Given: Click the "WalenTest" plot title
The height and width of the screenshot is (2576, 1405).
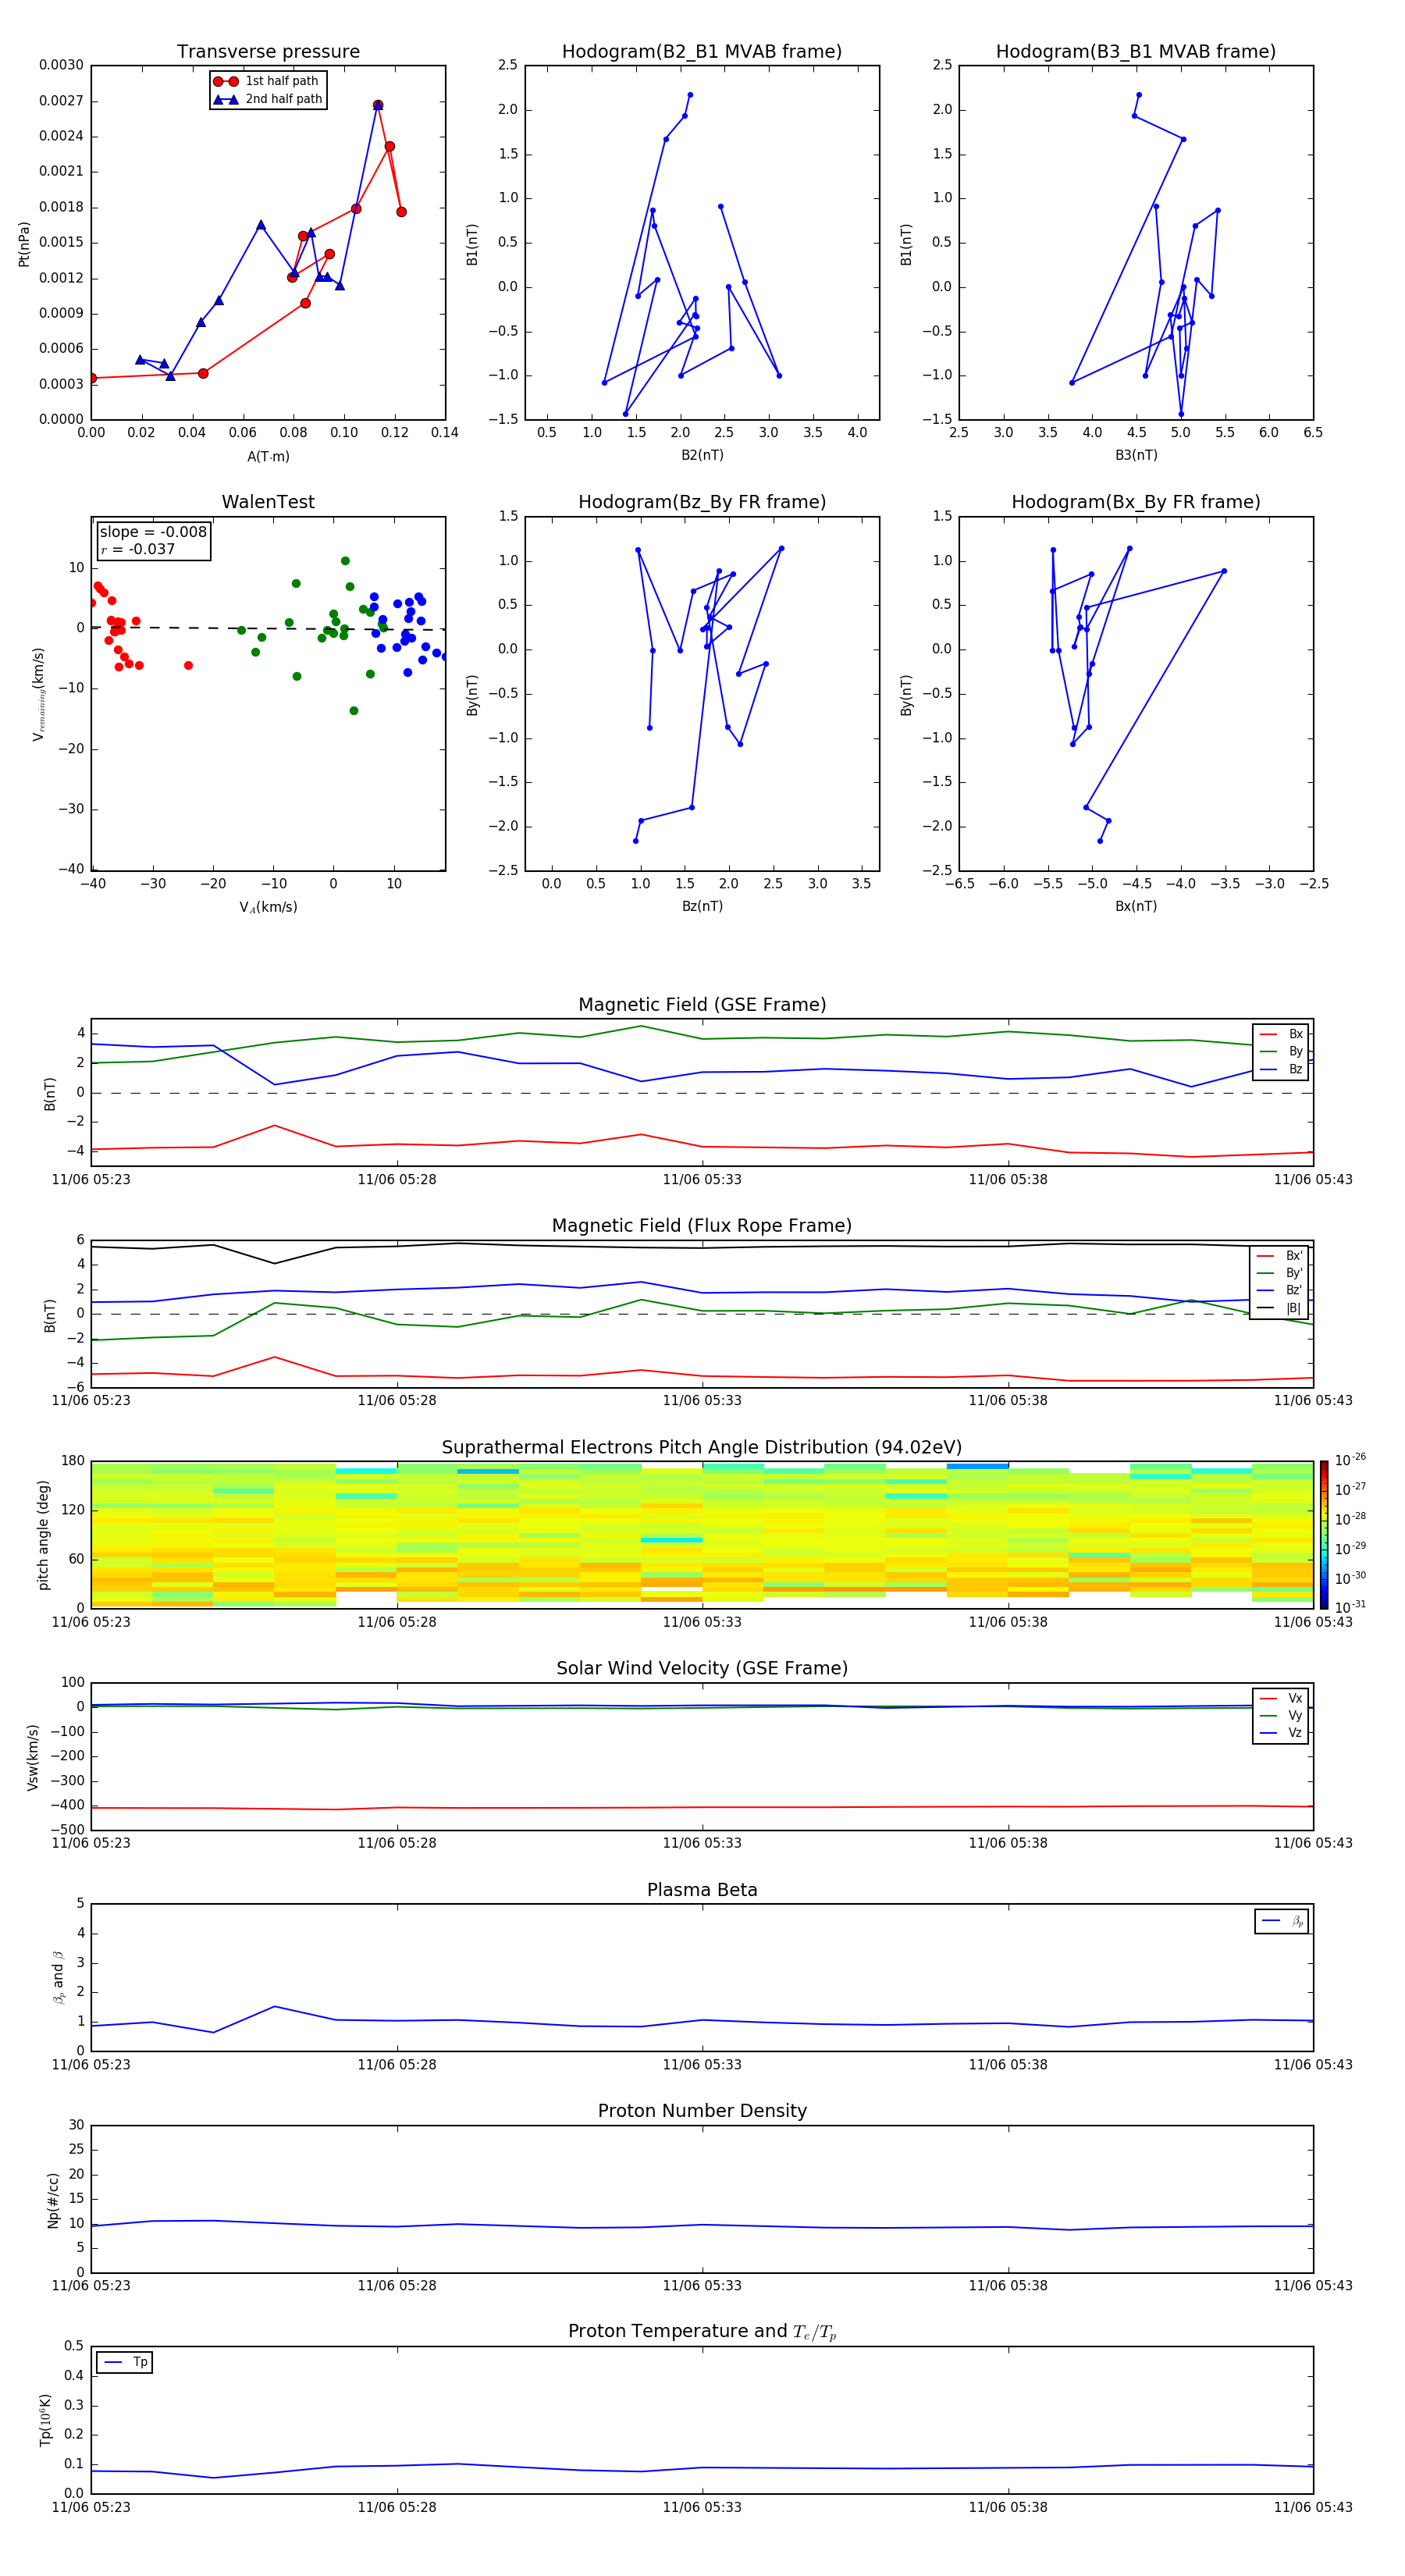Looking at the screenshot, I should pos(268,502).
